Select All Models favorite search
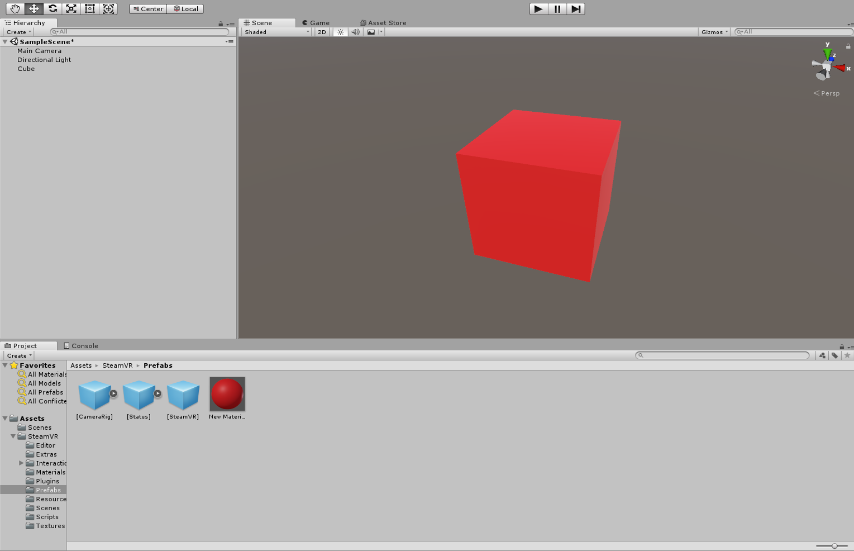 point(39,383)
